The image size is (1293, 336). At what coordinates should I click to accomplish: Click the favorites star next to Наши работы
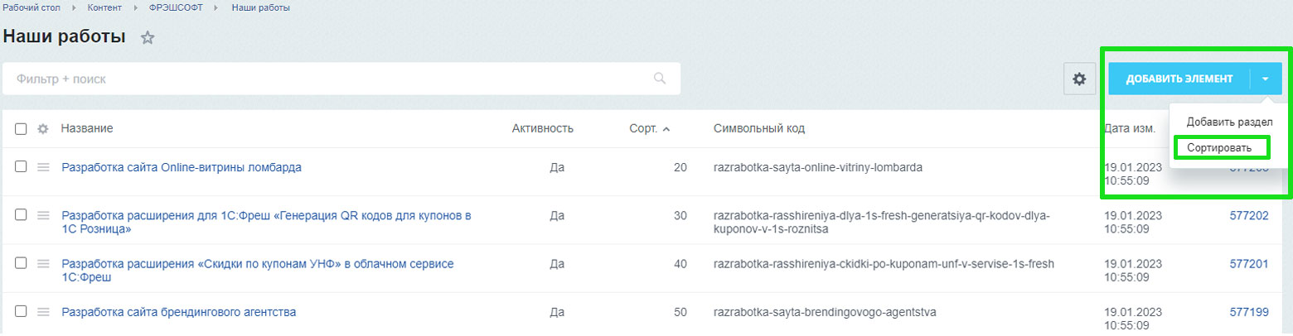[x=148, y=38]
